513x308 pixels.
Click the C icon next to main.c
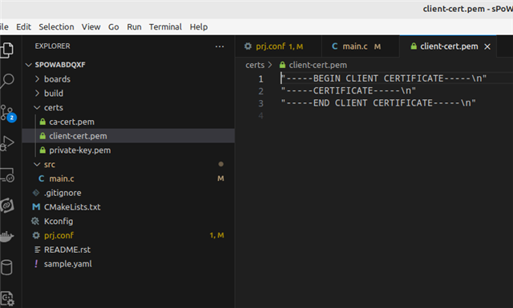[41, 178]
